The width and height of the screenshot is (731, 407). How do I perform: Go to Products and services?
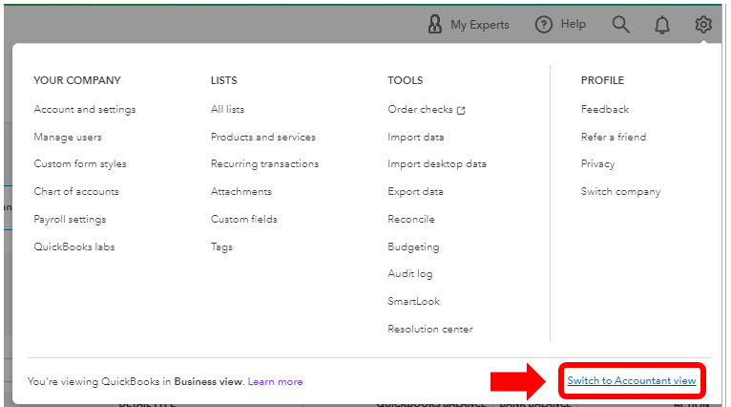(262, 137)
